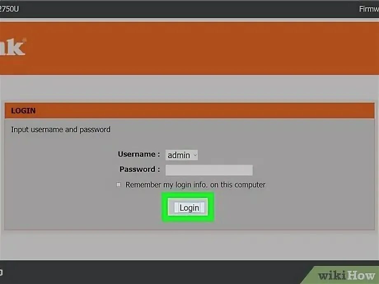
Task: Select the Remember my login info label text
Action: tap(195, 185)
